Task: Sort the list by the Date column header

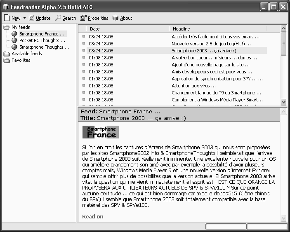Action: click(x=127, y=29)
